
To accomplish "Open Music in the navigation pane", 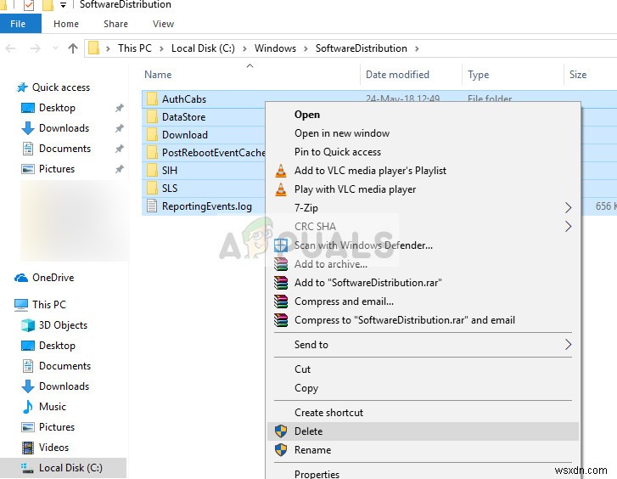I will click(x=53, y=407).
